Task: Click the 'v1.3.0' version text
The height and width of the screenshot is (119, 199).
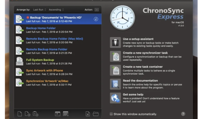Action: [x=181, y=26]
